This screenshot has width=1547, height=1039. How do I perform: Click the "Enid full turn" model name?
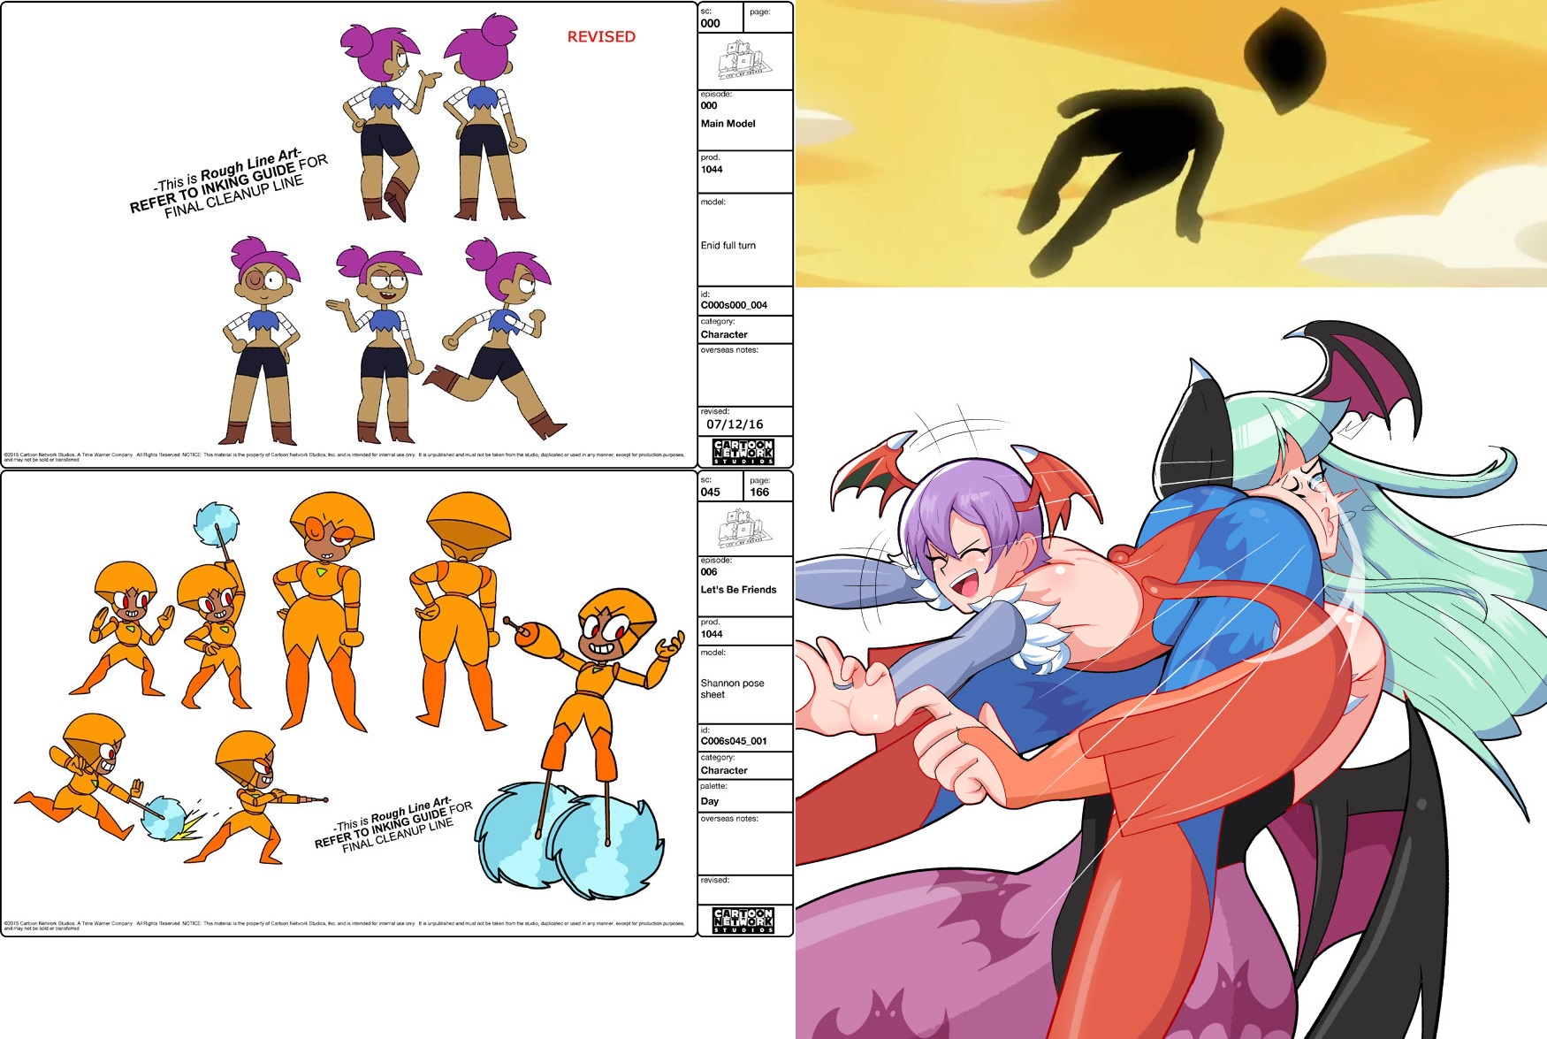tap(728, 246)
